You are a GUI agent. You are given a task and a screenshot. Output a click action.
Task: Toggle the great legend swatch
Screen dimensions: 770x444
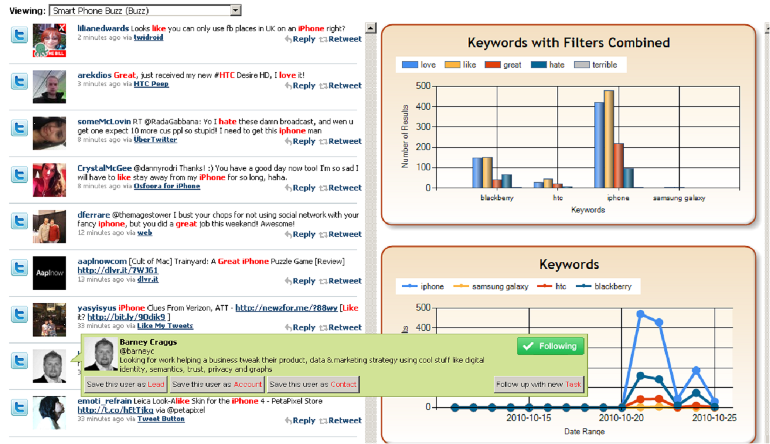493,65
